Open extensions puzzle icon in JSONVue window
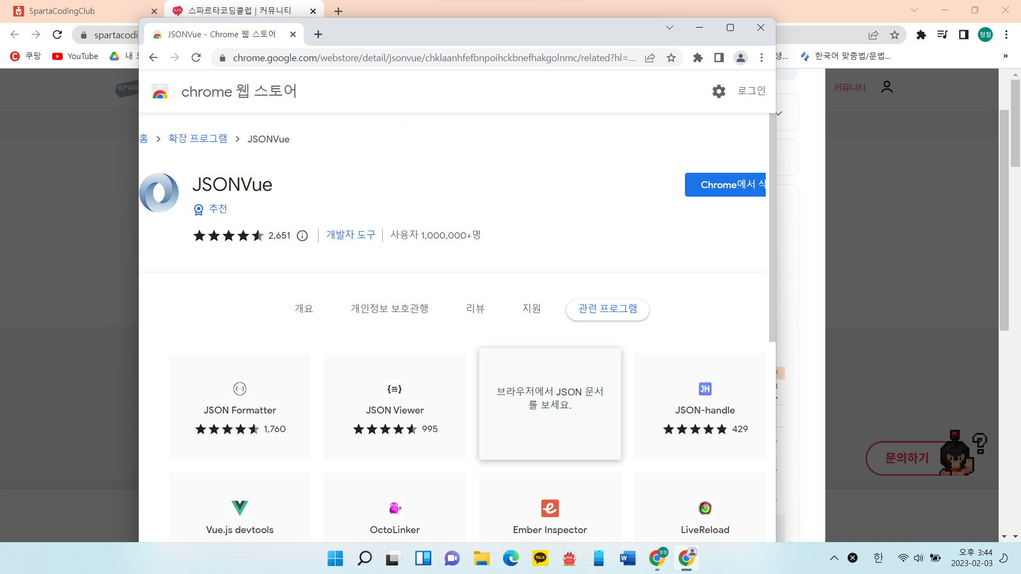Viewport: 1021px width, 574px height. point(698,58)
